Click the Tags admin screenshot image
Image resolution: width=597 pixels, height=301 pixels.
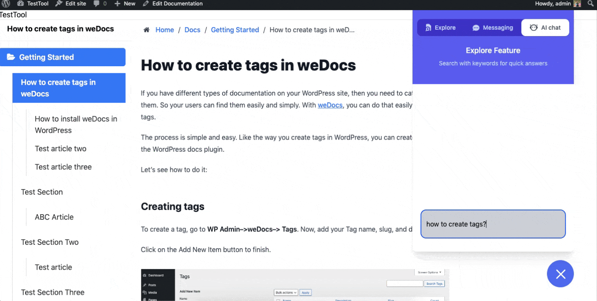tap(295, 285)
